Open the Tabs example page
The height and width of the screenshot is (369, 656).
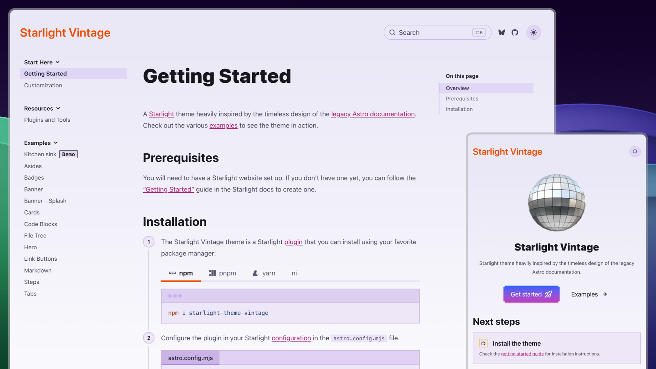[30, 294]
